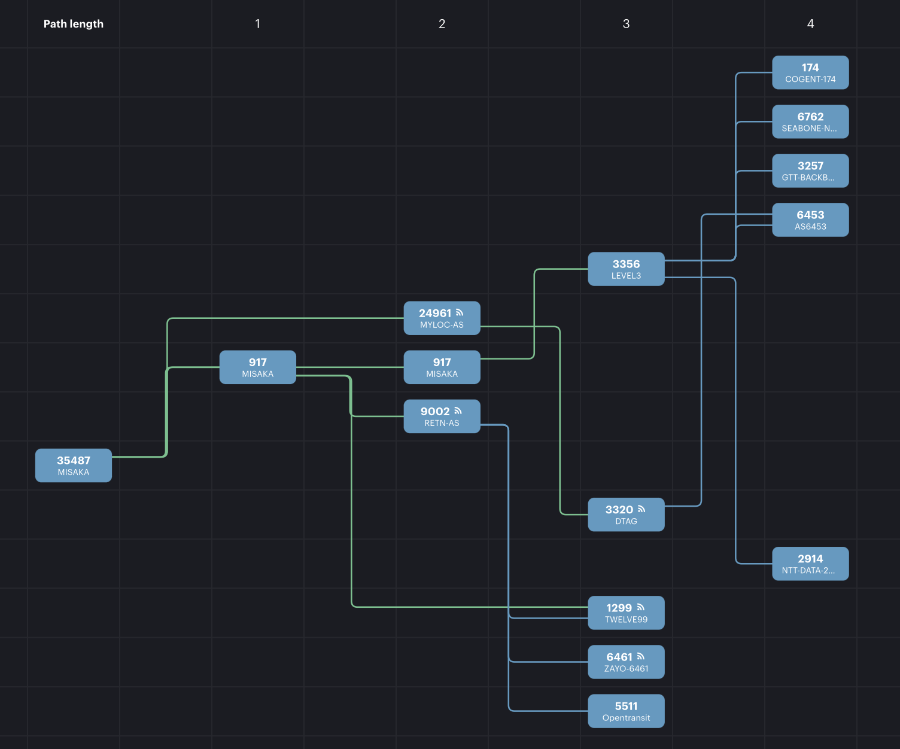The image size is (900, 749).
Task: Open the 2914 NTT-DATA node
Action: (x=810, y=564)
